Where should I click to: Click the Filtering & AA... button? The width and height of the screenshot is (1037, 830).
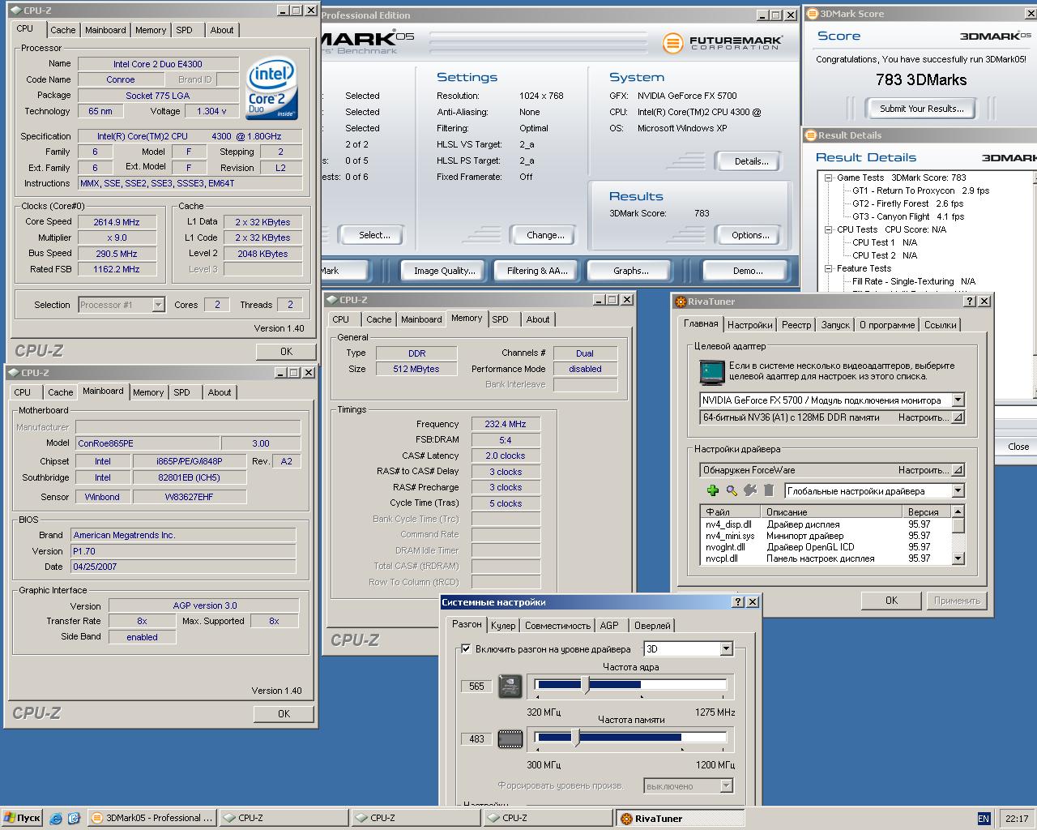coord(537,271)
